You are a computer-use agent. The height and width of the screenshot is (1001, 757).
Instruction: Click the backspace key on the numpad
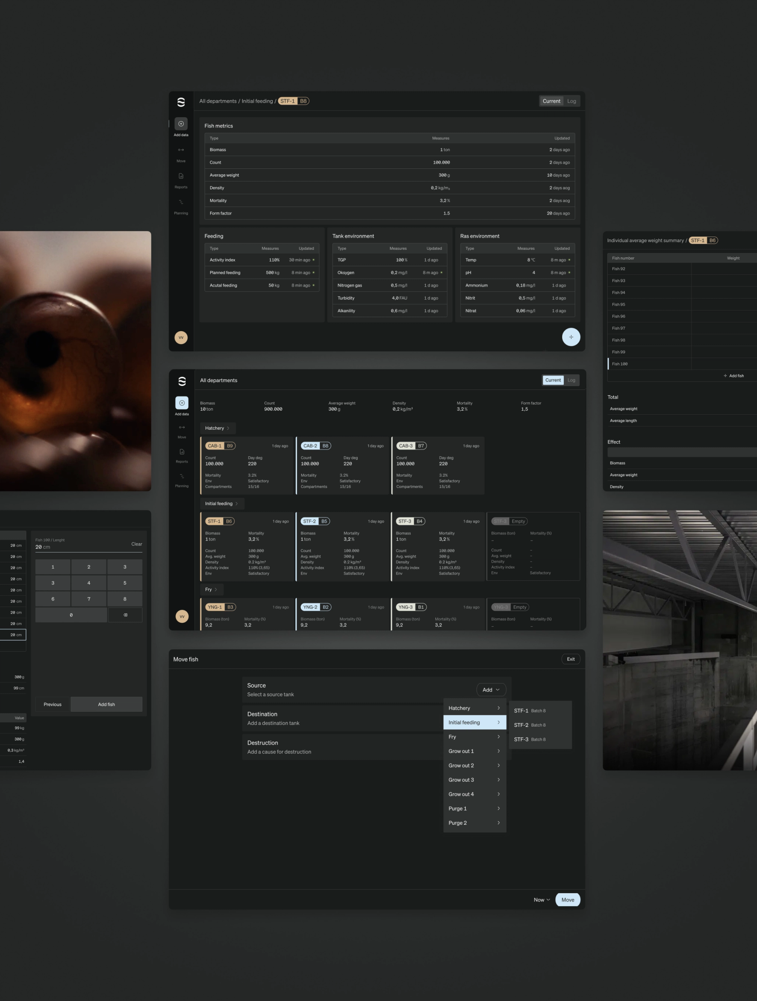(x=125, y=615)
